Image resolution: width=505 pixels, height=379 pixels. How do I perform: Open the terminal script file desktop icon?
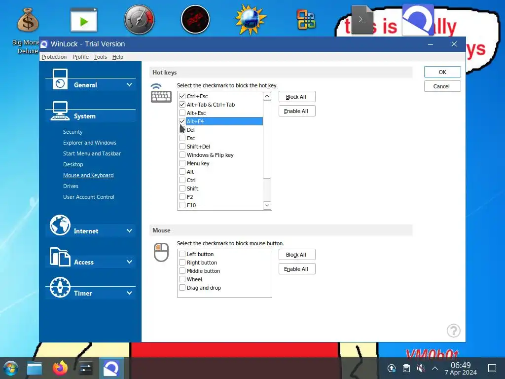click(x=362, y=20)
